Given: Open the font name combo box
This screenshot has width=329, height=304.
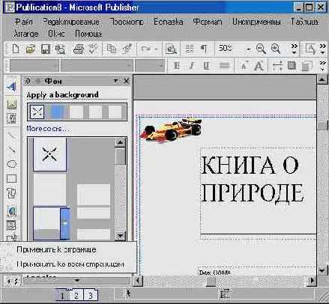Looking at the screenshot, I should click(97, 66).
